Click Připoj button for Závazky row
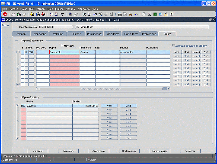Viewport: 217px width, 164px height. [x=109, y=106]
